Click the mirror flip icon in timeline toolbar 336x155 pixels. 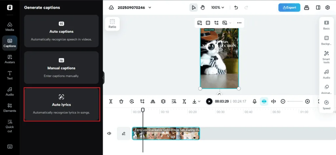[153, 101]
